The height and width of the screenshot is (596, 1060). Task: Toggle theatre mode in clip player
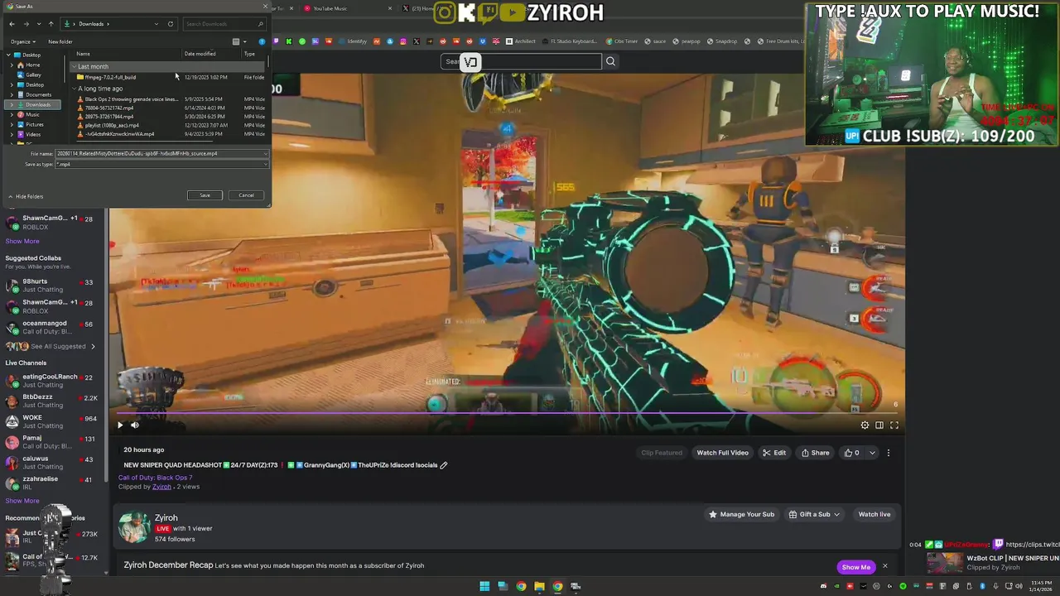879,425
